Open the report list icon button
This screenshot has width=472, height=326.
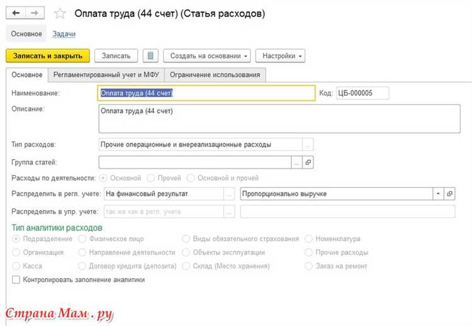click(x=150, y=55)
